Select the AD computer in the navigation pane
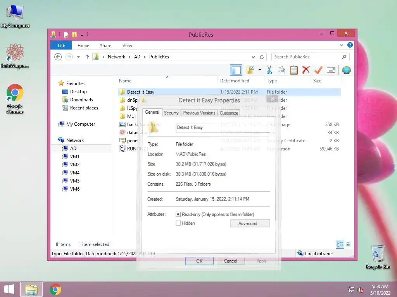 tap(81, 148)
